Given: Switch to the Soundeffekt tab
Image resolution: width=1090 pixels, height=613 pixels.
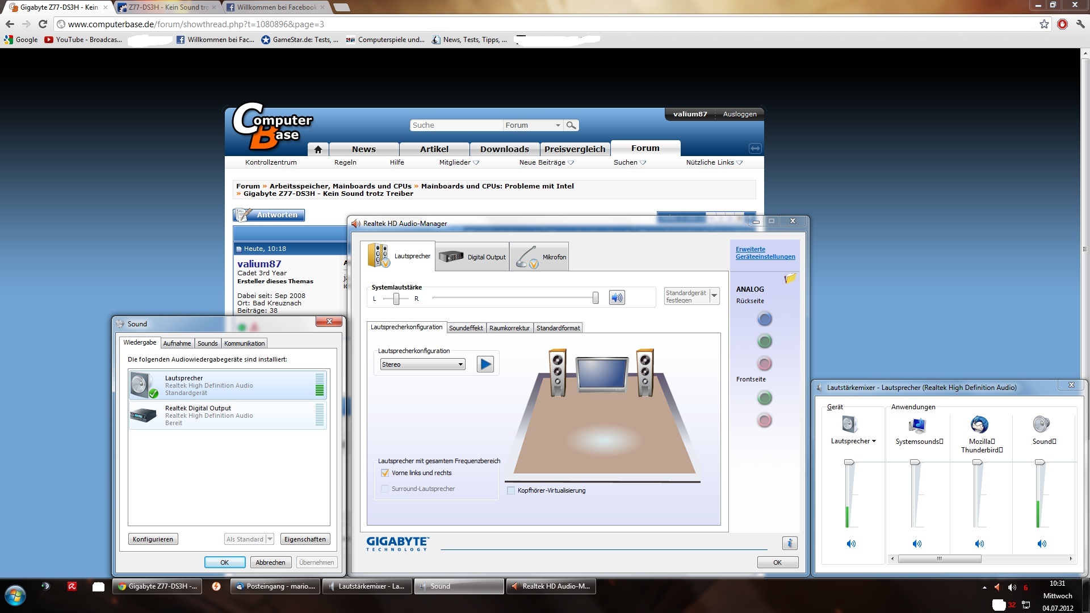Looking at the screenshot, I should [466, 328].
